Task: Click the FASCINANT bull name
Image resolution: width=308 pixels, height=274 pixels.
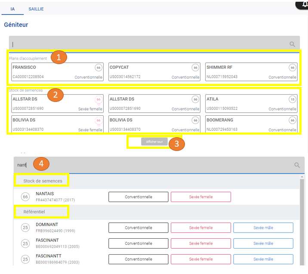Action: (x=47, y=240)
